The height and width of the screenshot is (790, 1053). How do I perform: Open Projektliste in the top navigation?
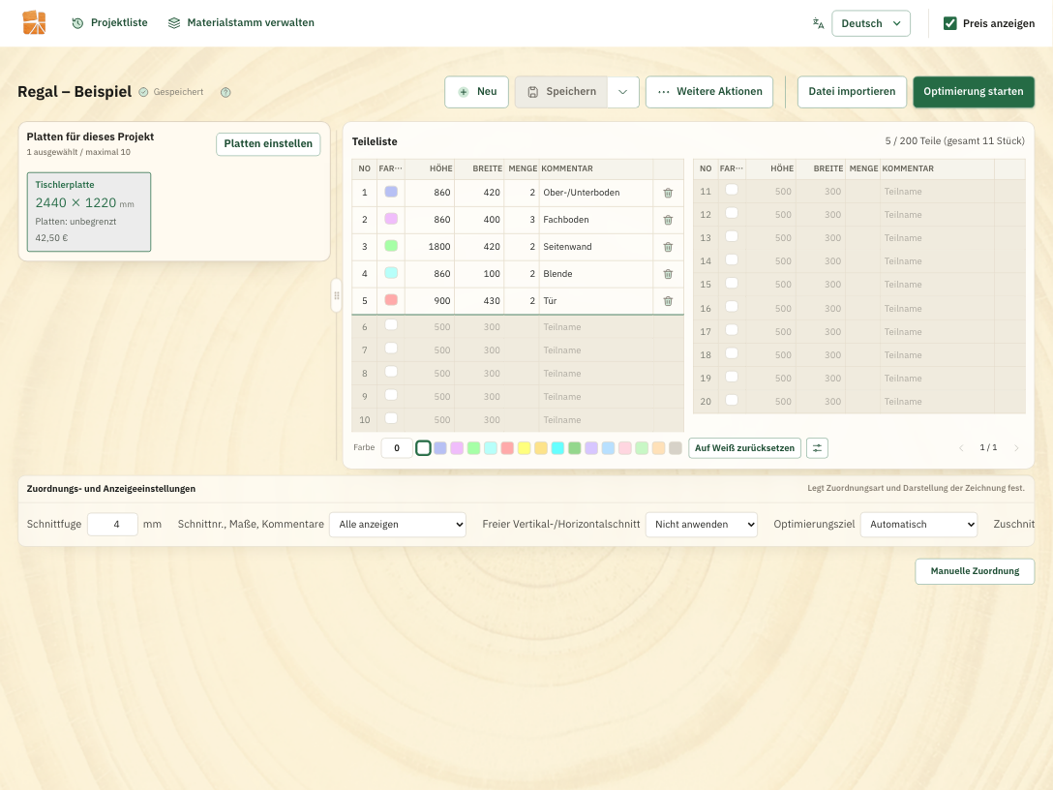[110, 23]
